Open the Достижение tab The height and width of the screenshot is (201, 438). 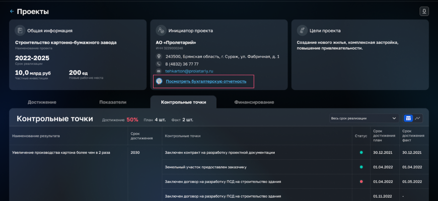42,102
